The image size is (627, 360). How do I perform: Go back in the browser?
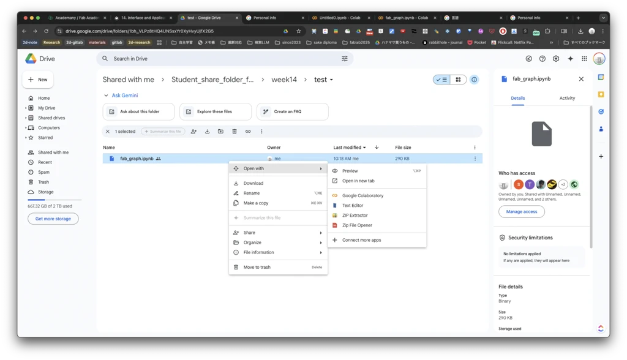coord(24,31)
